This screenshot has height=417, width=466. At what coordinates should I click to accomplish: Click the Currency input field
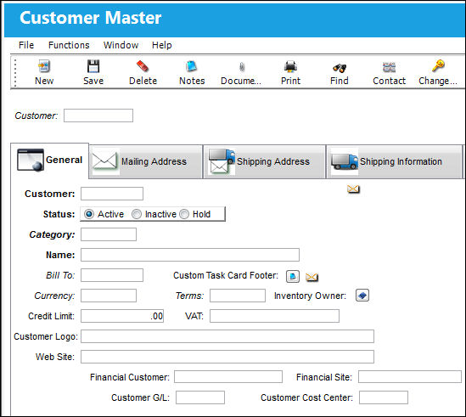tap(109, 296)
